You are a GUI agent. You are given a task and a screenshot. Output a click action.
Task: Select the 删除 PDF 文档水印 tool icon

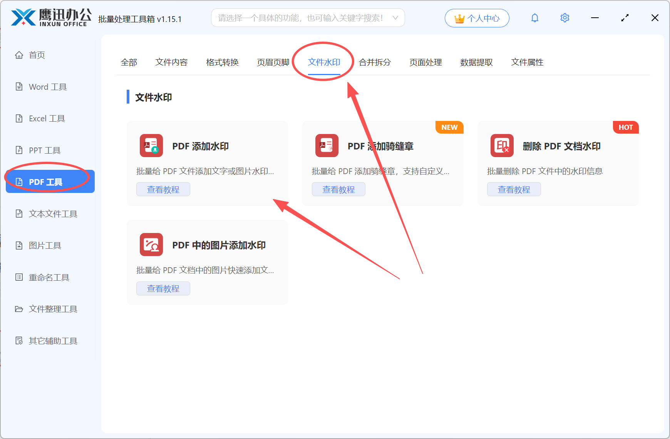pos(502,146)
